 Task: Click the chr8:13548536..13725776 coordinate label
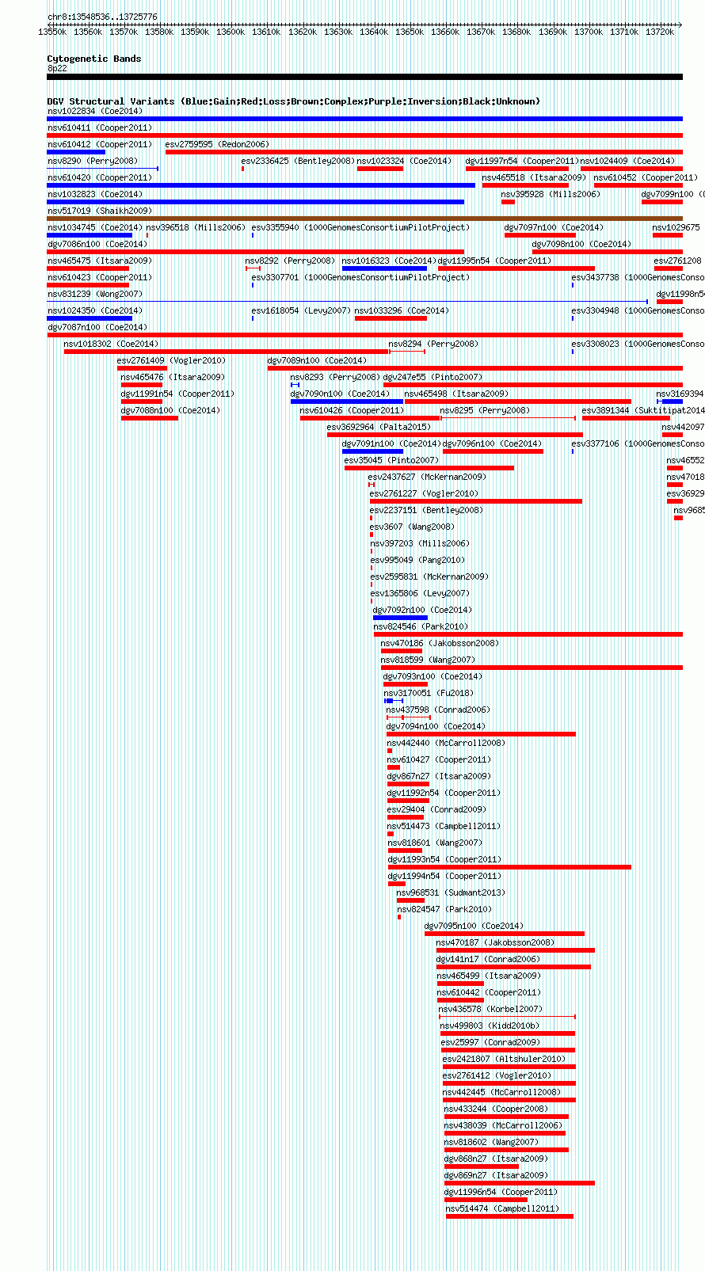tap(102, 17)
